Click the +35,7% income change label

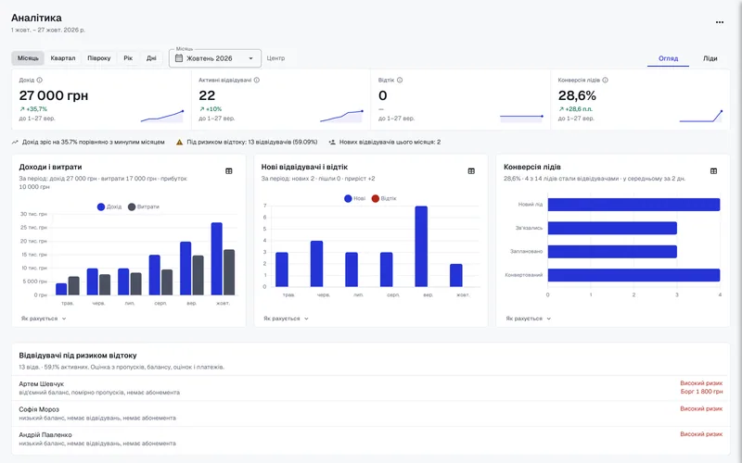tap(33, 109)
